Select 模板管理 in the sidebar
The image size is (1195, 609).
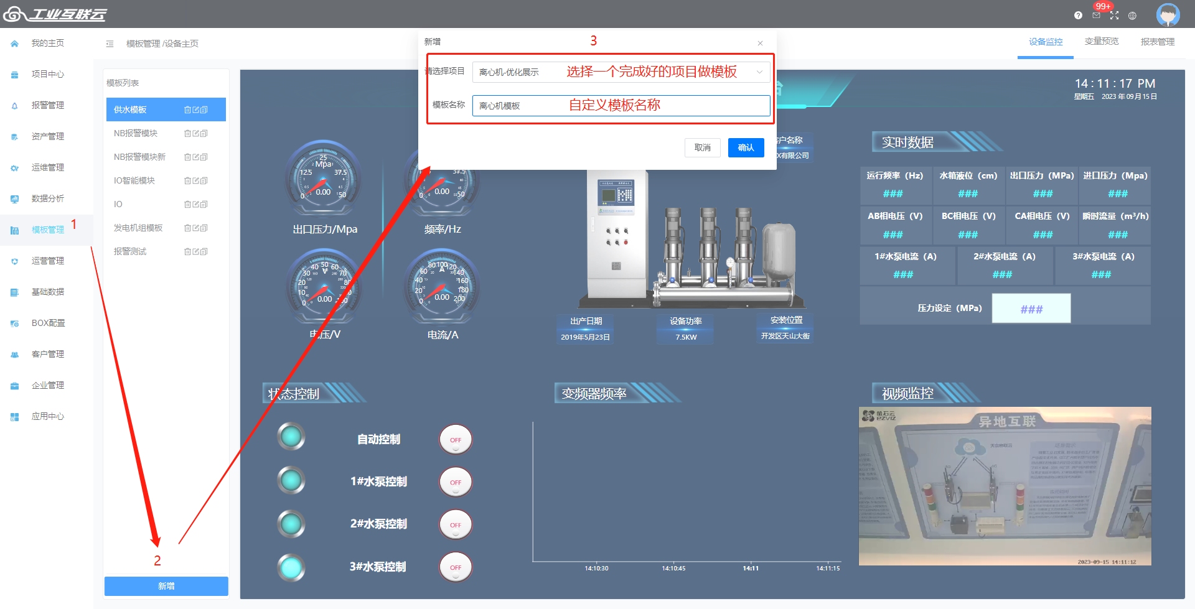point(47,230)
